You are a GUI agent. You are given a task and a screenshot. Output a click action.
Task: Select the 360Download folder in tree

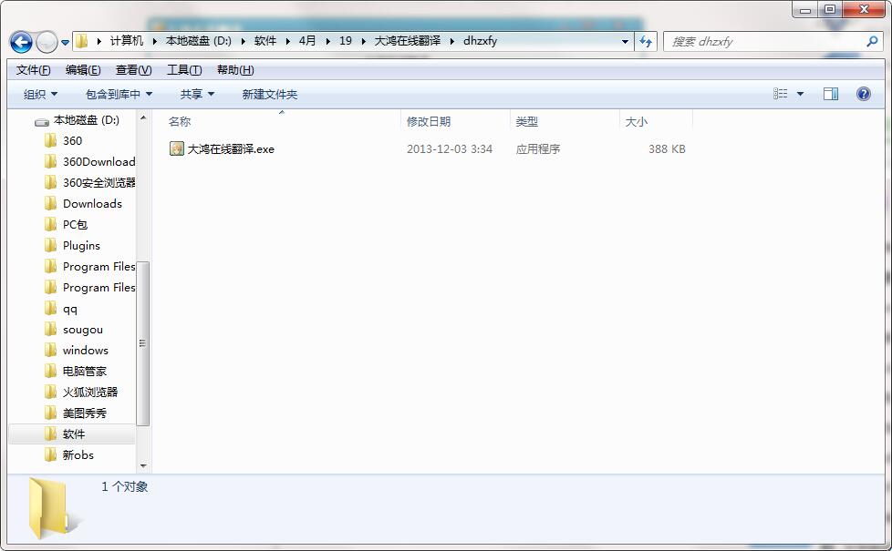(98, 161)
